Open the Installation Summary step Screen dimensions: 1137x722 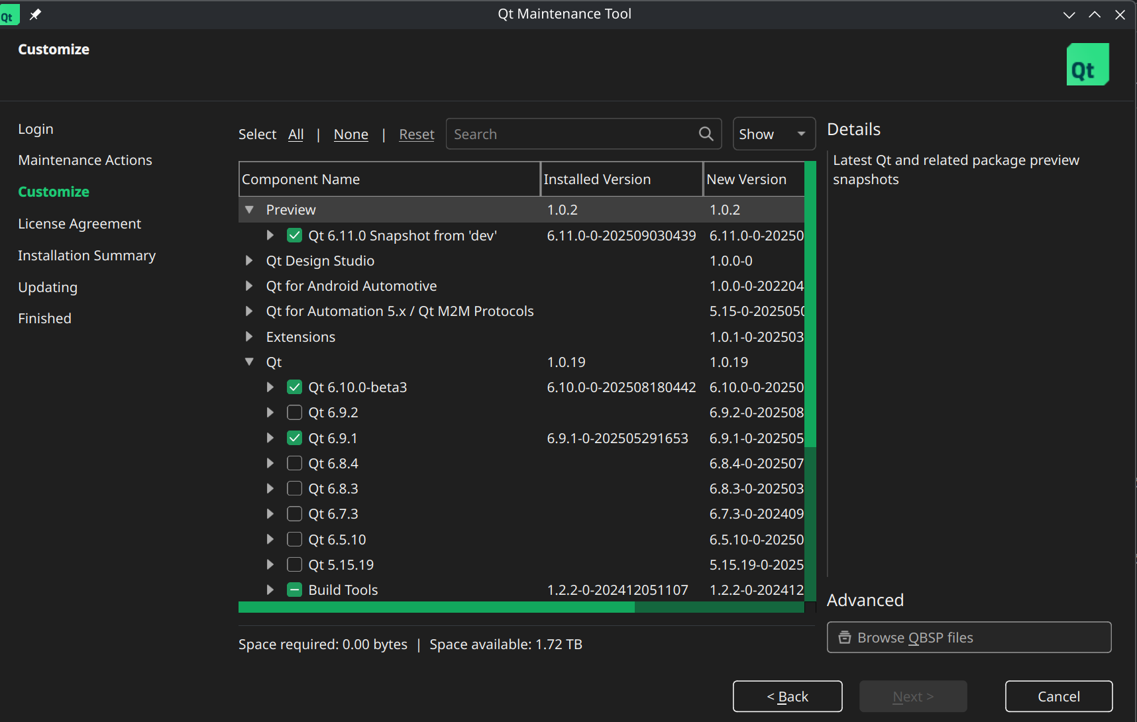pos(87,255)
